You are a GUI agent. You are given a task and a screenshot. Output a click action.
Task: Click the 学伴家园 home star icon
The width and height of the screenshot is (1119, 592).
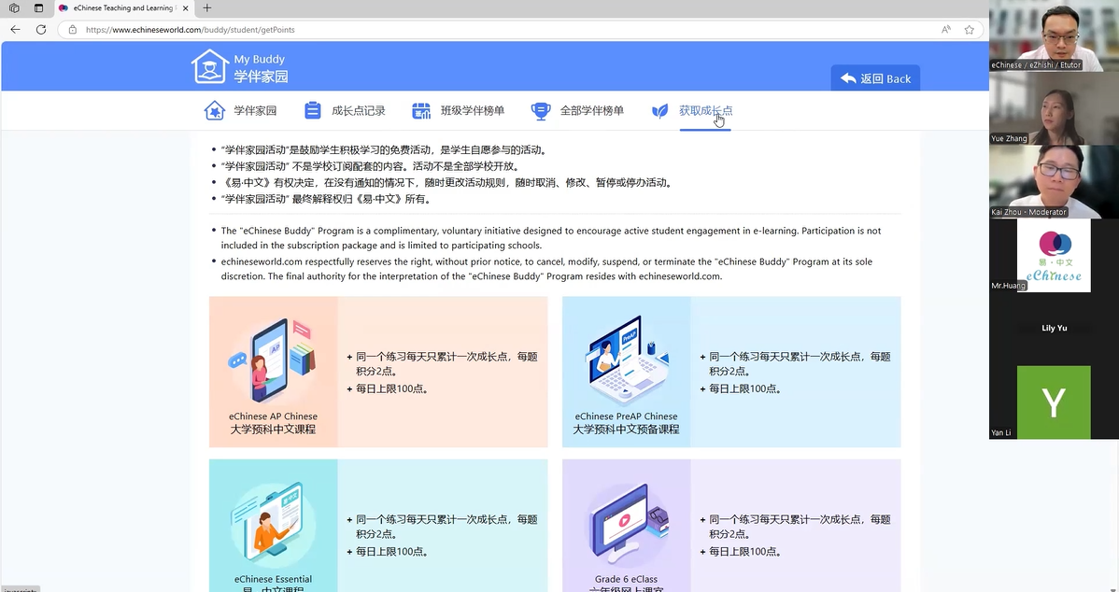(214, 110)
